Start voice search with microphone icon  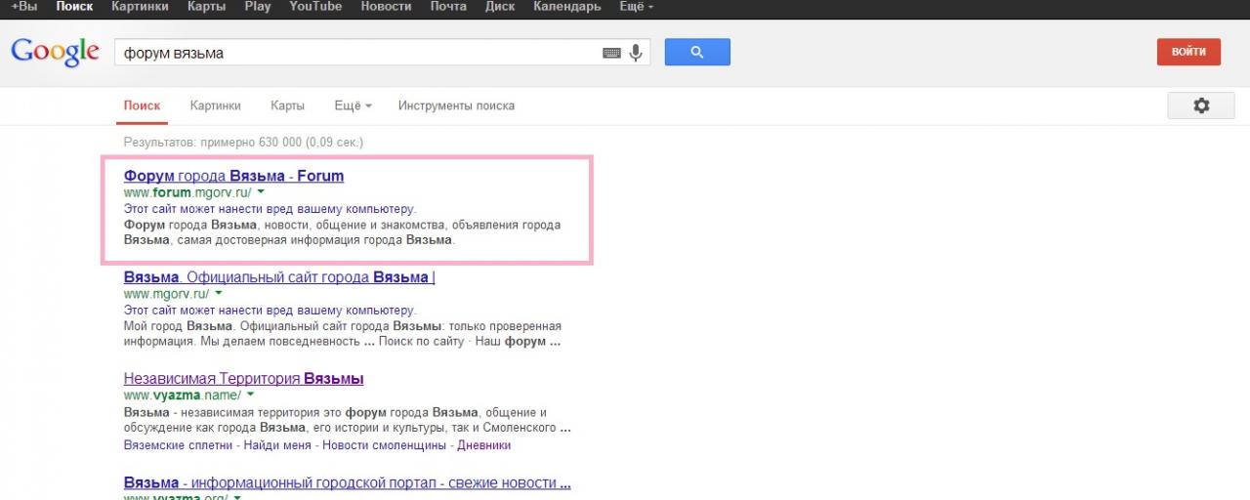(636, 53)
